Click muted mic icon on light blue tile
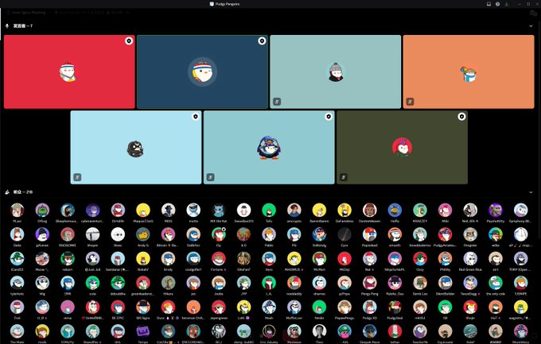 point(77,177)
